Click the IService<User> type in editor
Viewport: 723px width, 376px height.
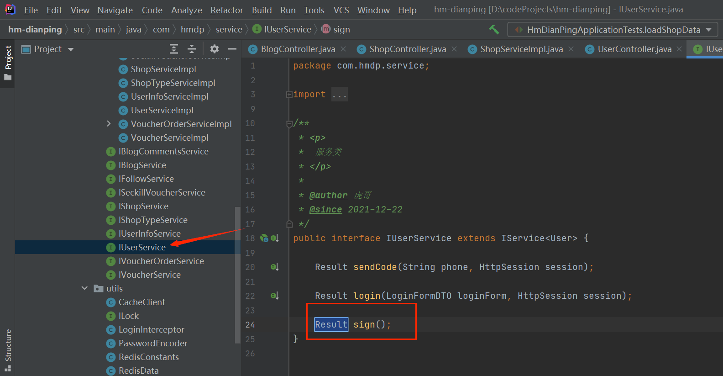tap(539, 238)
